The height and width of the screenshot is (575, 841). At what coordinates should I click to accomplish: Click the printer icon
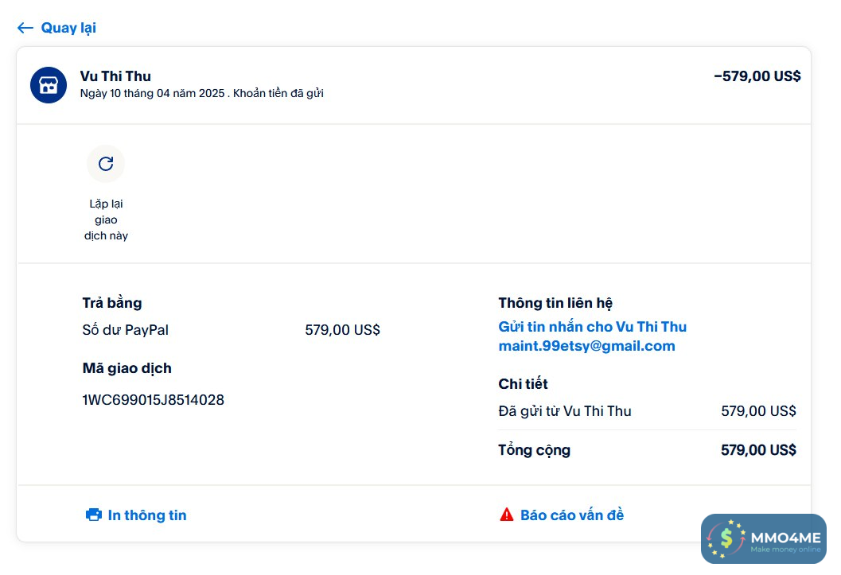94,515
